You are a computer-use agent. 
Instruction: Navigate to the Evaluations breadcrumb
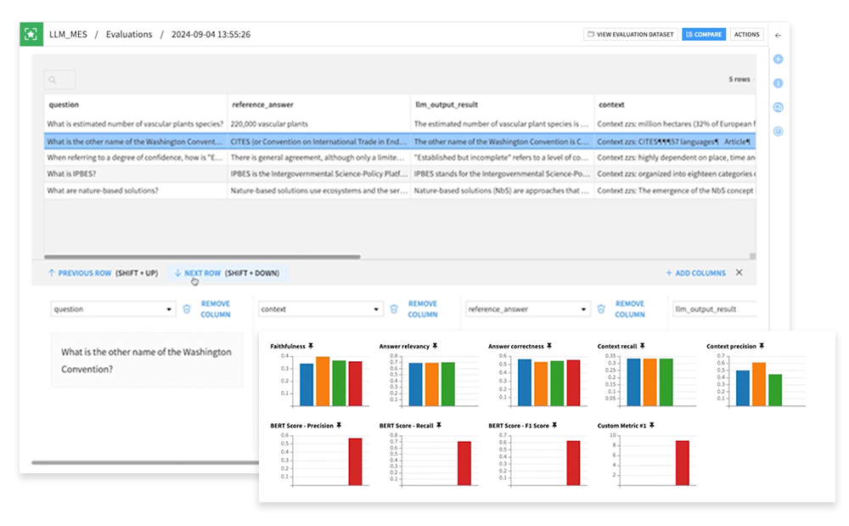tap(129, 34)
